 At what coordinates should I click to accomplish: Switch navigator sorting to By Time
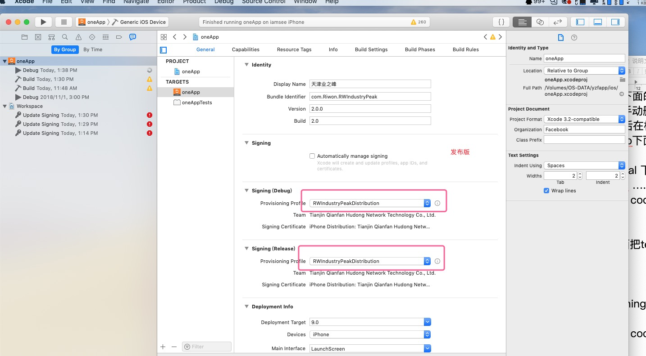pos(92,49)
